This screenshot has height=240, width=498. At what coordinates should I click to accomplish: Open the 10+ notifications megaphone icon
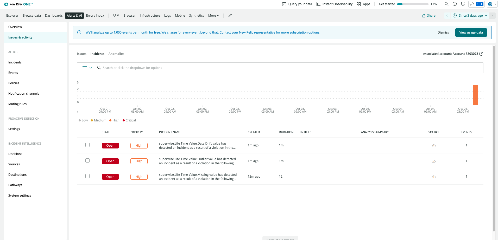click(476, 4)
